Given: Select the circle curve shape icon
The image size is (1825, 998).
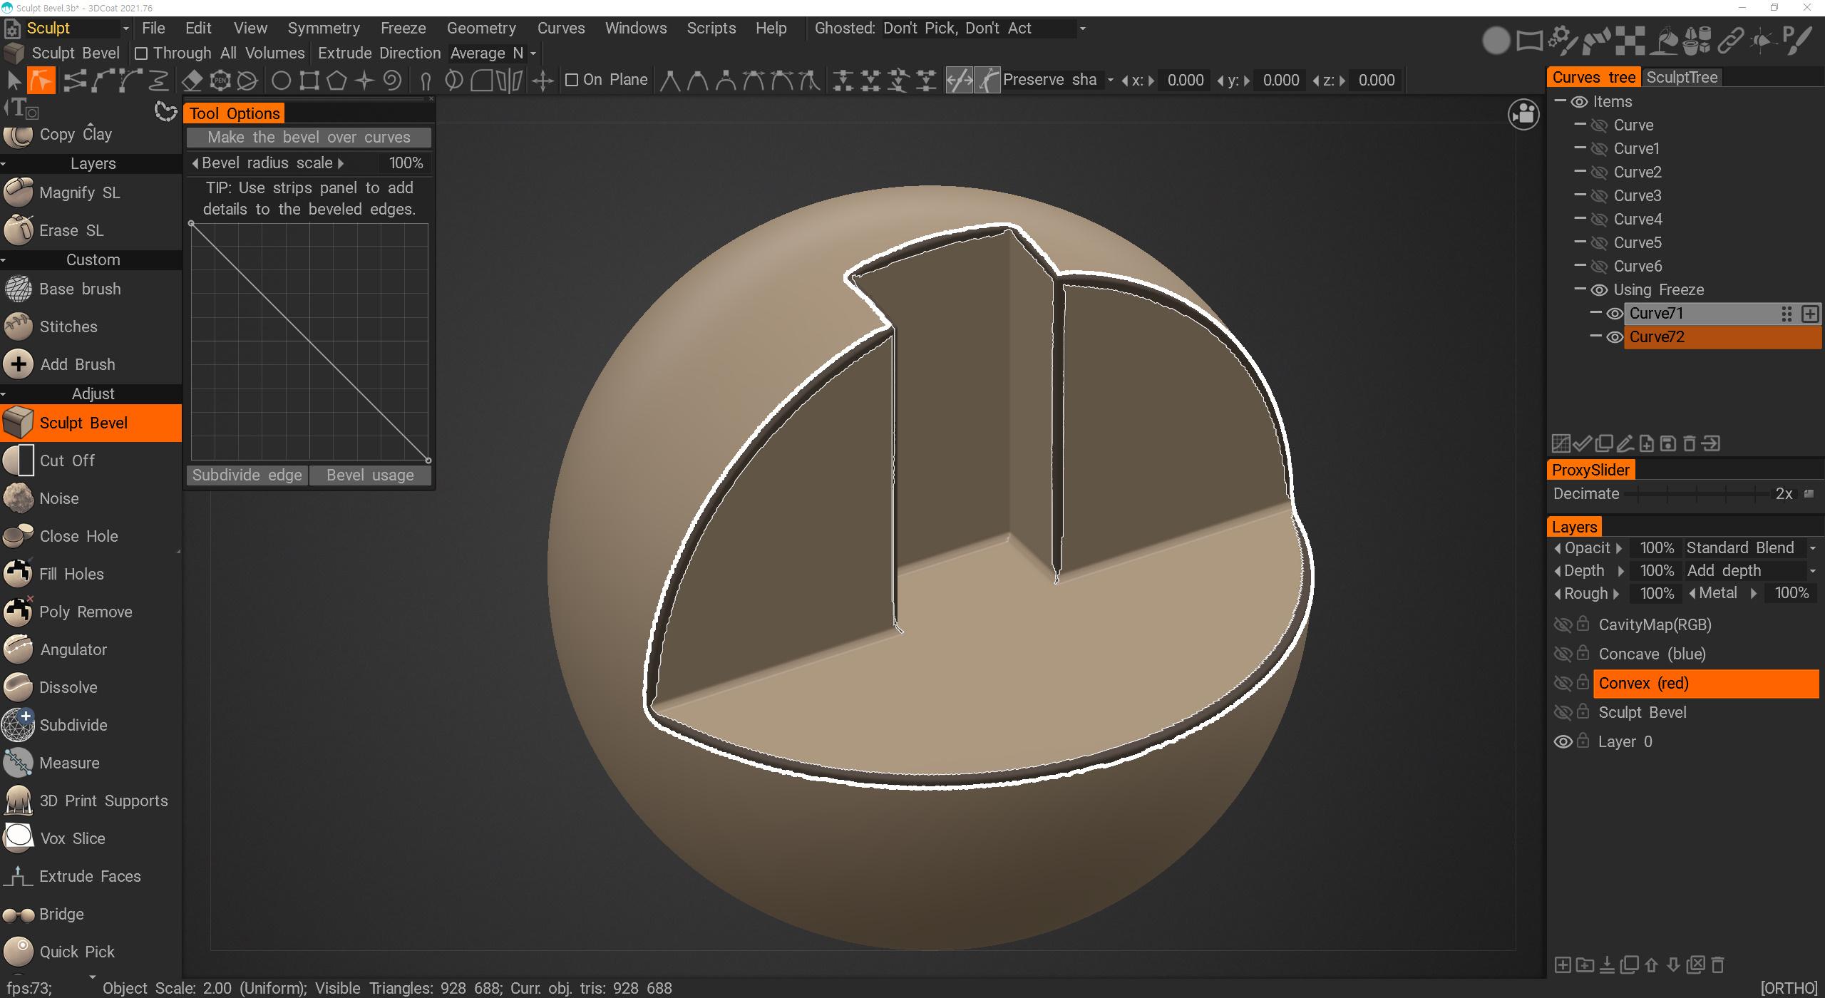Looking at the screenshot, I should [282, 81].
